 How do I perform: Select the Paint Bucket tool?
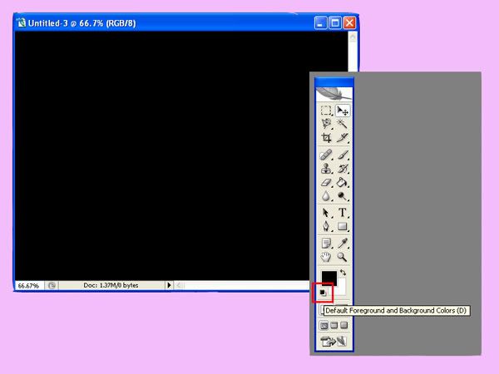(343, 183)
